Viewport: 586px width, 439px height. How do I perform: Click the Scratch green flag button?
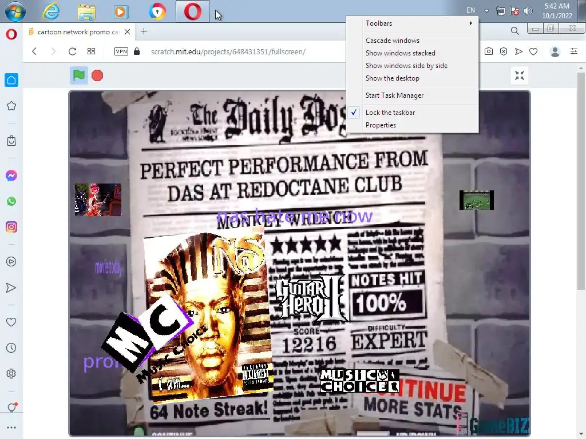tap(79, 76)
